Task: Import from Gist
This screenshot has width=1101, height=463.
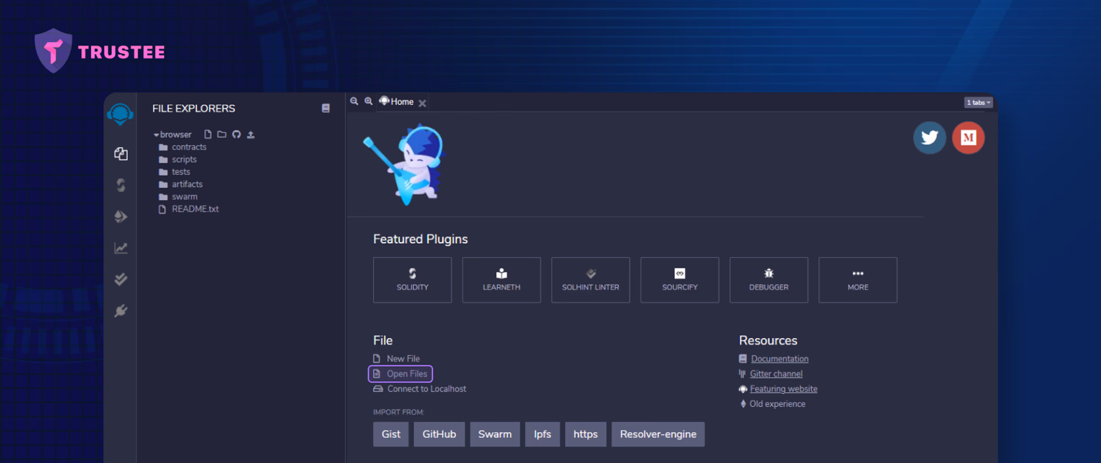Action: (x=391, y=434)
